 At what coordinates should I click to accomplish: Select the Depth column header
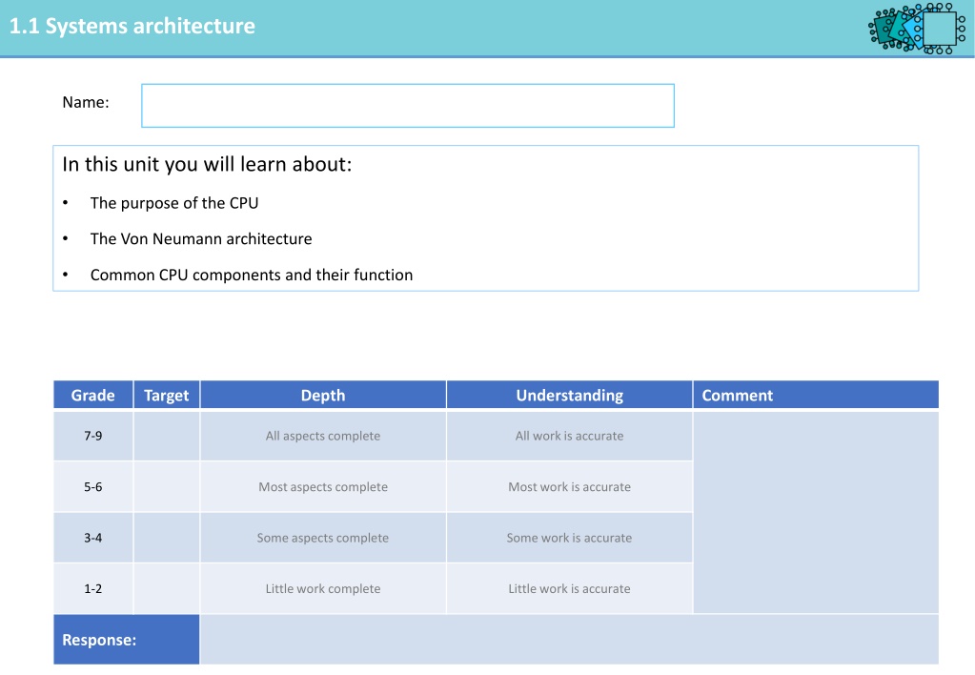click(x=323, y=395)
